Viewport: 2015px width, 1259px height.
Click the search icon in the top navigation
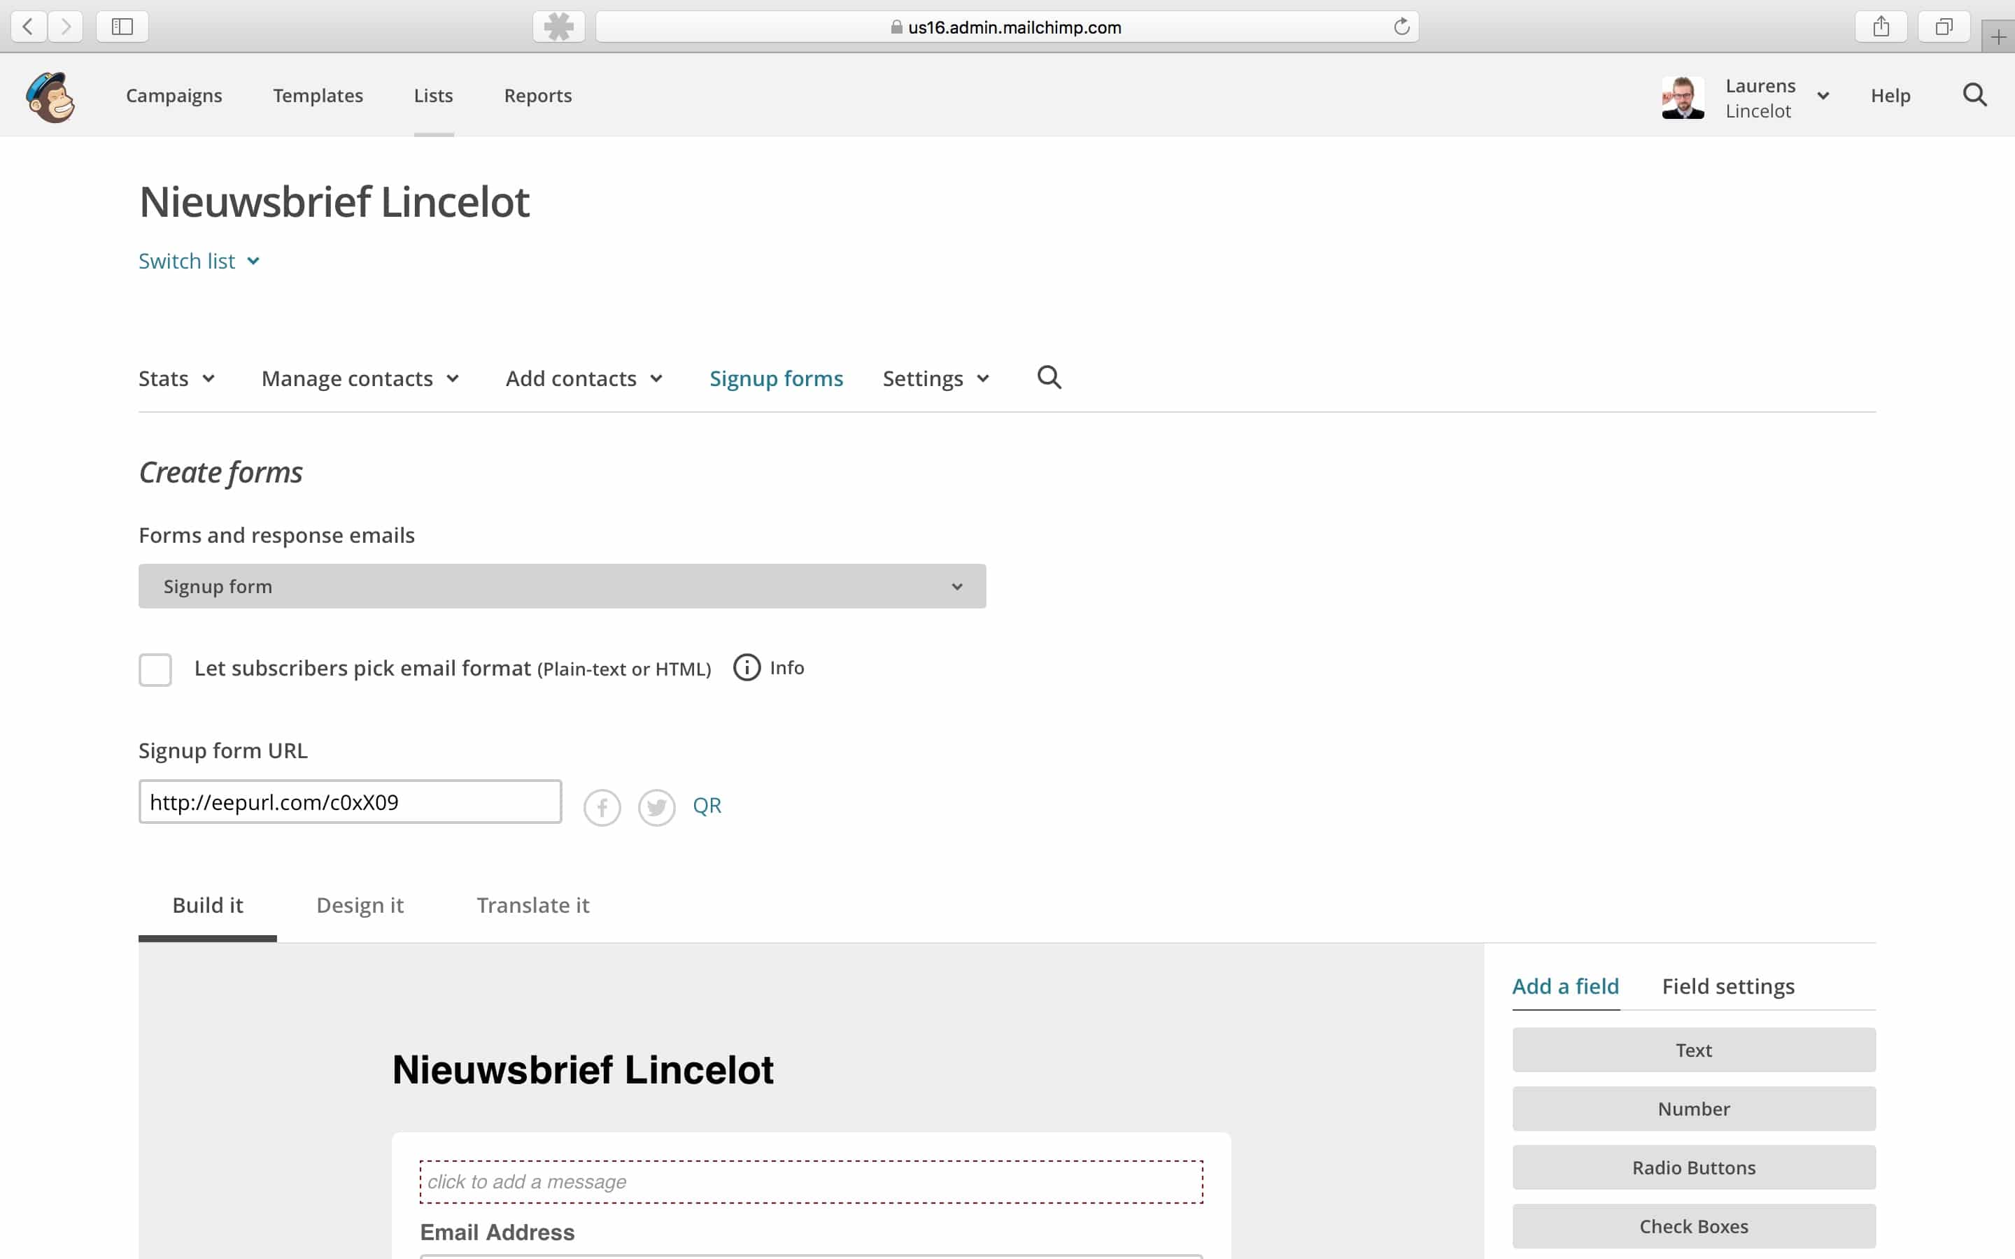1975,95
